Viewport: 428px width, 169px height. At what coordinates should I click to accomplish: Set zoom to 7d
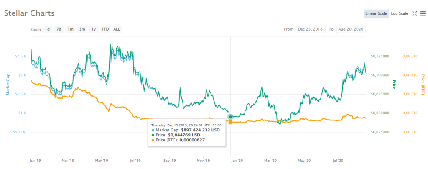[59, 29]
